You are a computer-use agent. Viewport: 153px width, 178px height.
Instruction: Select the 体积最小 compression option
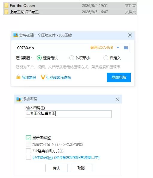point(72,58)
